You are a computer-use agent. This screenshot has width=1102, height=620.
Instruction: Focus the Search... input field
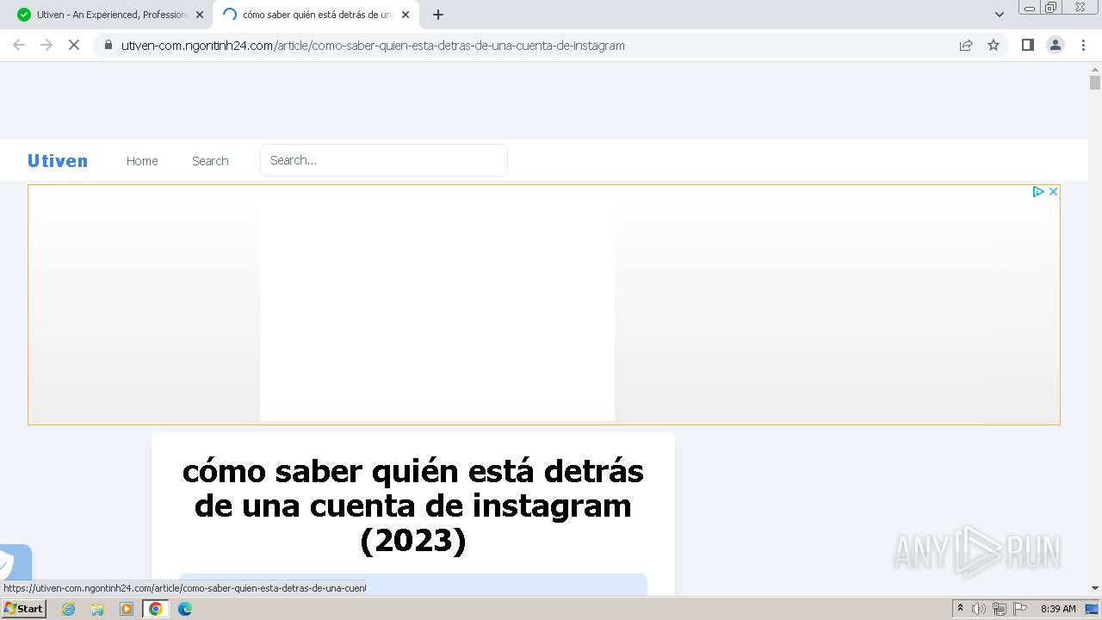384,160
